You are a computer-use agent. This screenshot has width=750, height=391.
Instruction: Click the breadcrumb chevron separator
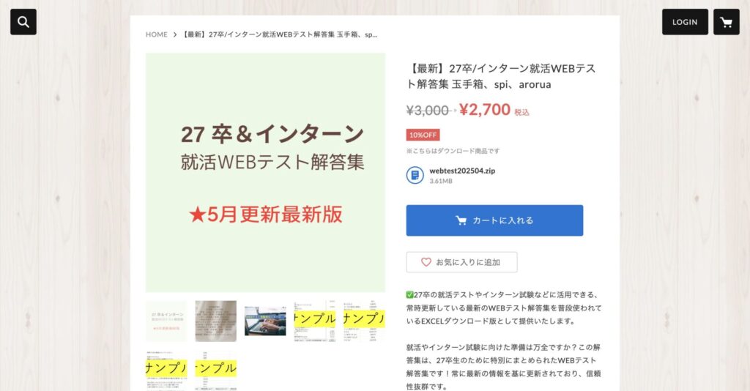pyautogui.click(x=175, y=34)
